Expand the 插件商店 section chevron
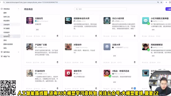This screenshot has width=171, height=96. click(18, 52)
